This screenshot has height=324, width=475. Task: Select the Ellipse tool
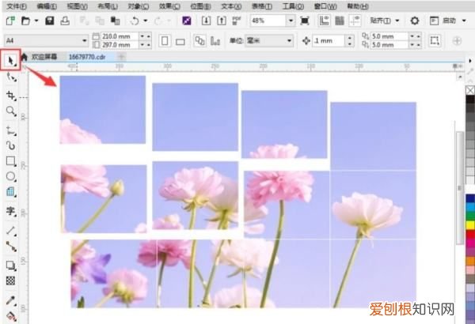coord(11,176)
